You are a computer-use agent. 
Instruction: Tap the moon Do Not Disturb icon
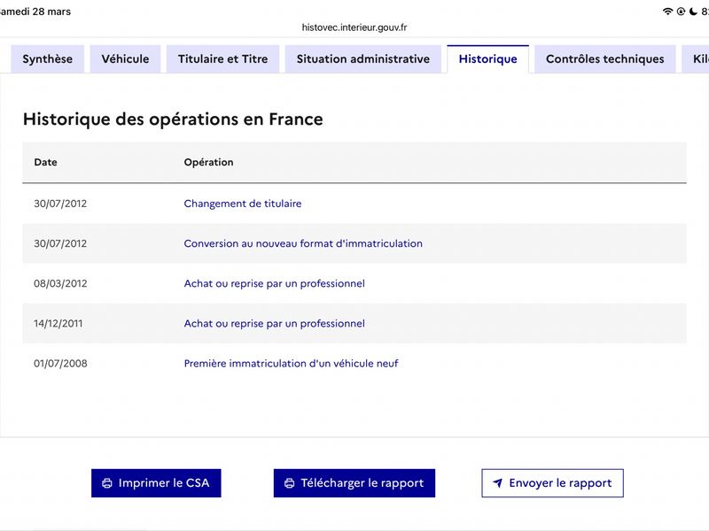(694, 12)
